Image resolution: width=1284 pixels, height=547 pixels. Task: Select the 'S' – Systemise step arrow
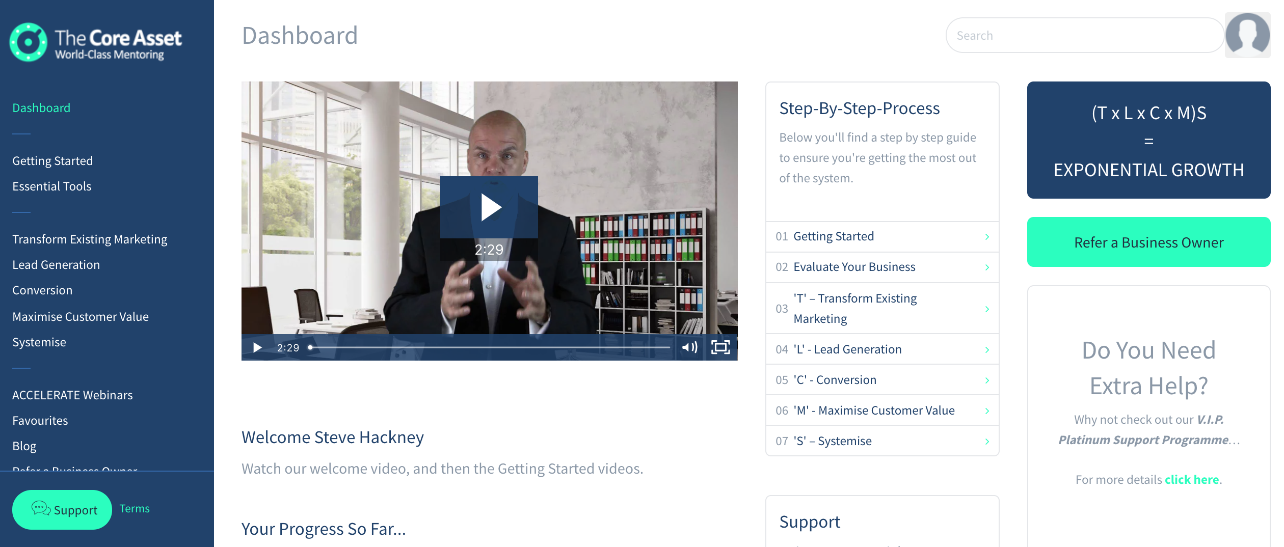(987, 442)
